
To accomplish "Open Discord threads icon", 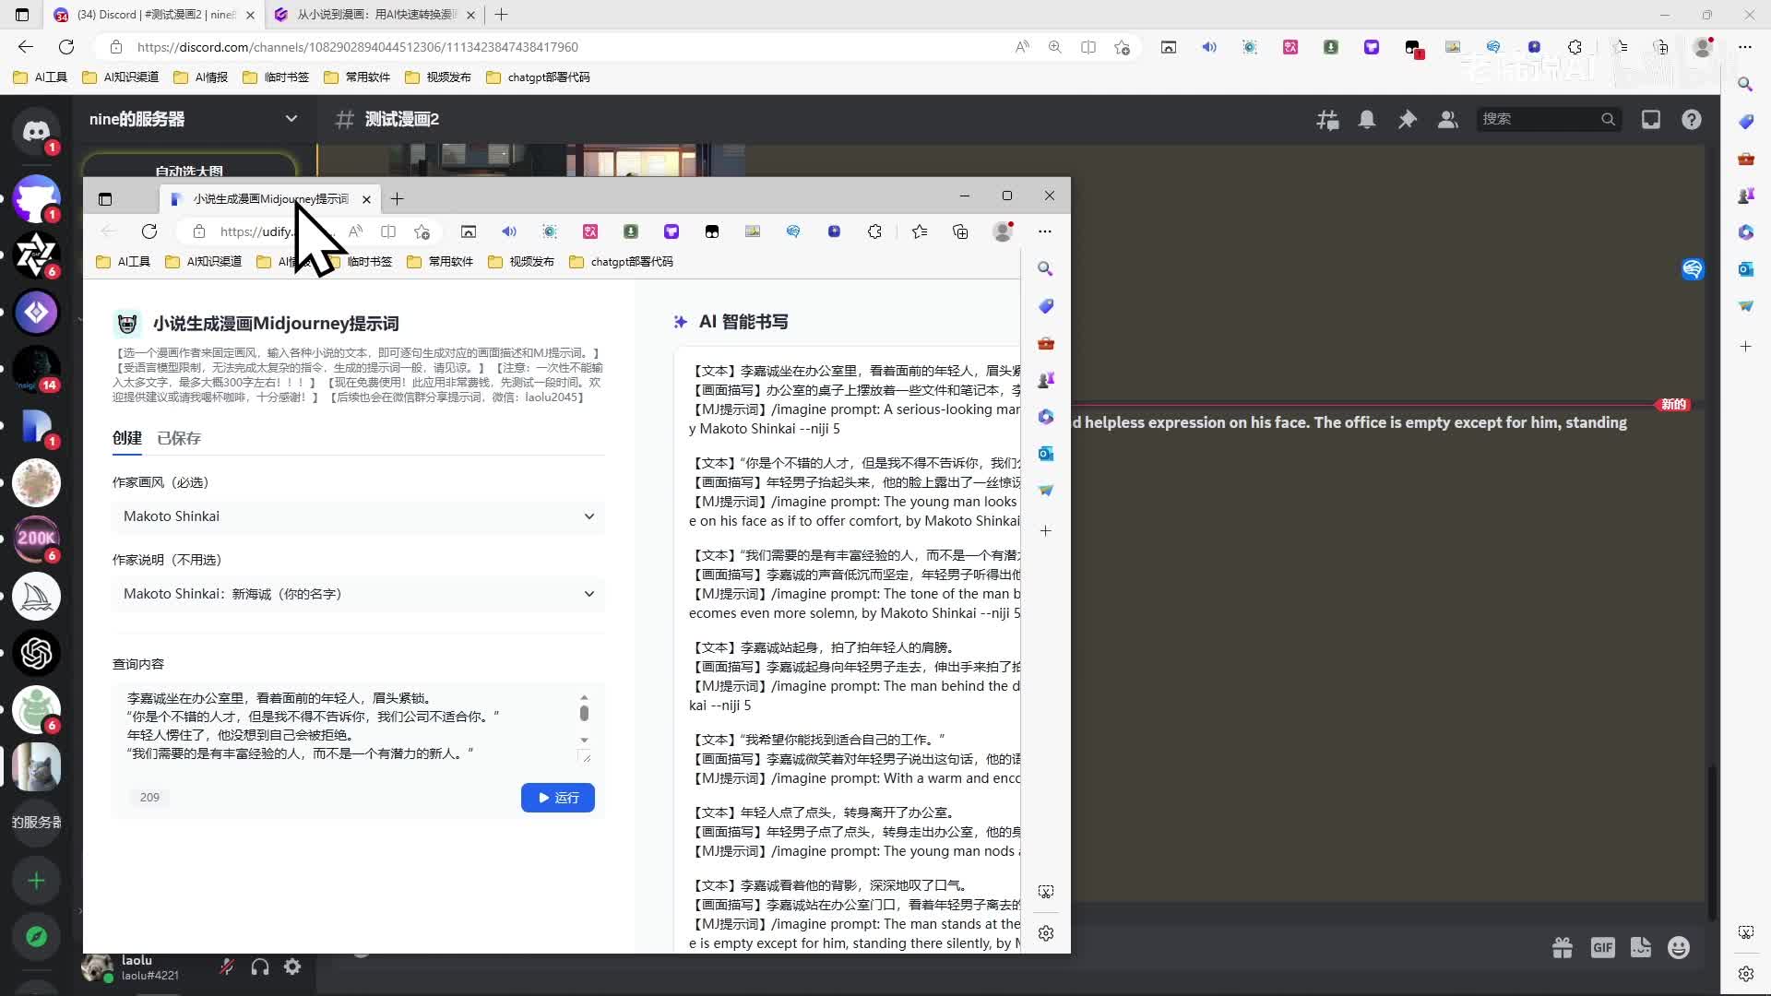I will pyautogui.click(x=1327, y=119).
